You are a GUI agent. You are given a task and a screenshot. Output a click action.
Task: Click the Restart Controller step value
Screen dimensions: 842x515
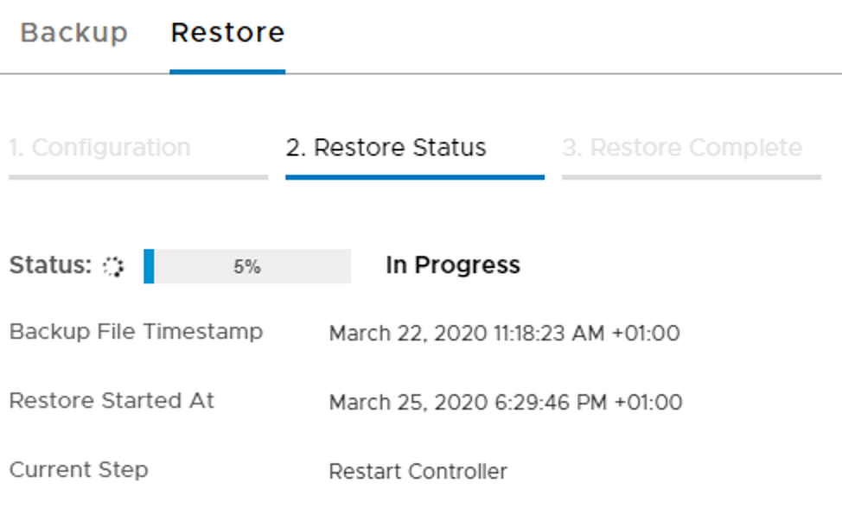point(418,472)
